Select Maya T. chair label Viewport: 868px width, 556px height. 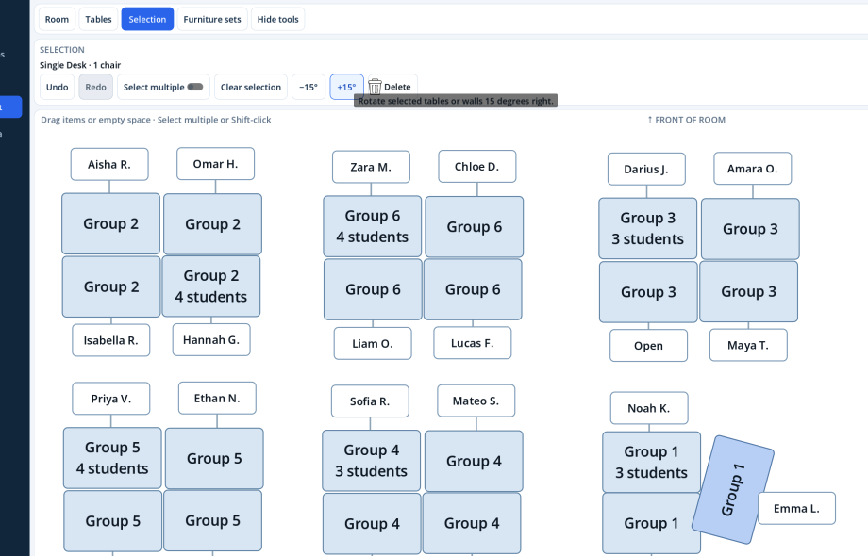748,346
